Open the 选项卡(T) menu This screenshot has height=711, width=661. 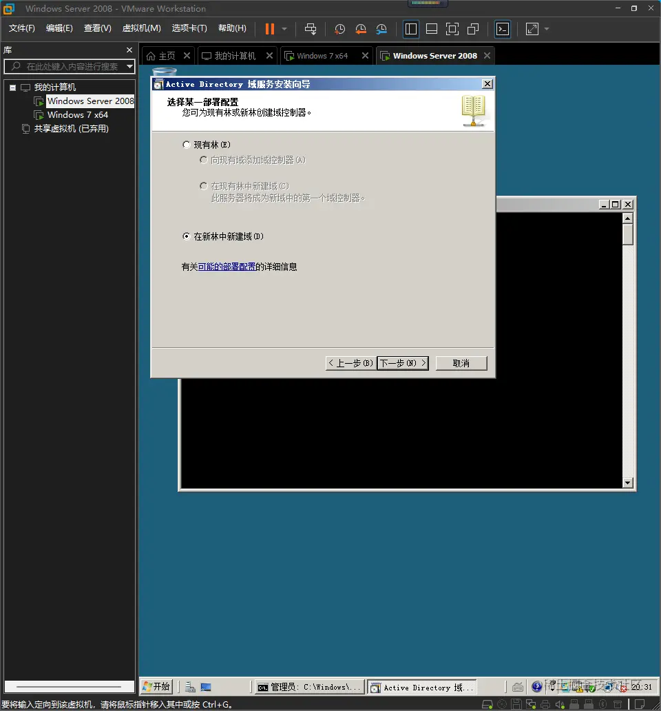click(x=189, y=28)
